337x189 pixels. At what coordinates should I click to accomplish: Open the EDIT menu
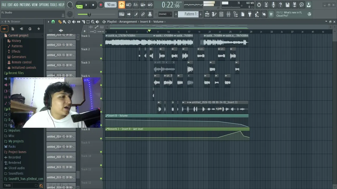click(x=10, y=5)
